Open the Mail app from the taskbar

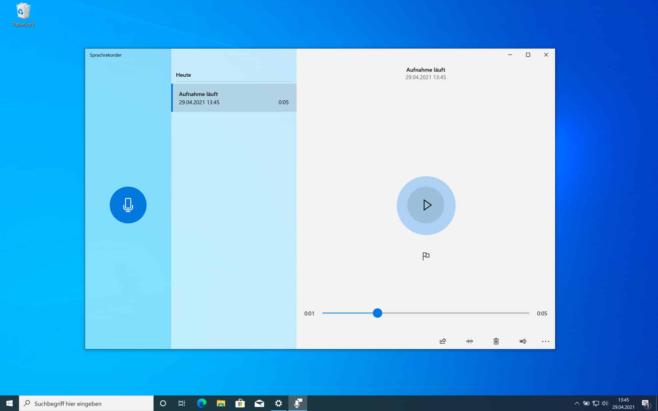259,403
